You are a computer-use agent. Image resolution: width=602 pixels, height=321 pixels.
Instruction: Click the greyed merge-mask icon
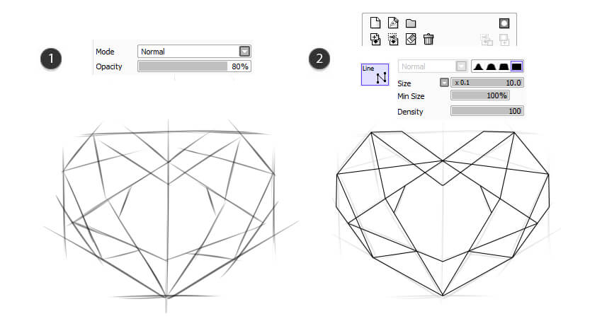coord(487,40)
